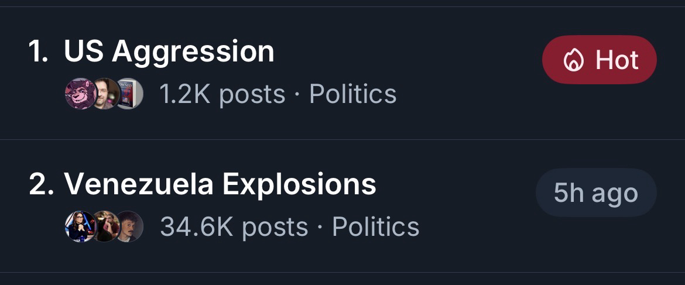The height and width of the screenshot is (285, 685).
Task: Click the word Aggression in first trend title
Action: click(x=193, y=51)
